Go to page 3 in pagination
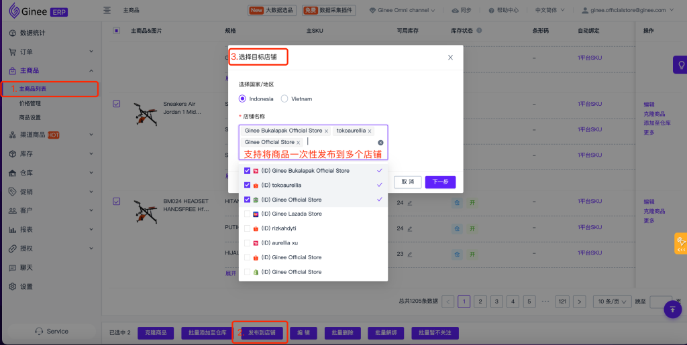Screen dimensions: 687x345 [x=496, y=301]
